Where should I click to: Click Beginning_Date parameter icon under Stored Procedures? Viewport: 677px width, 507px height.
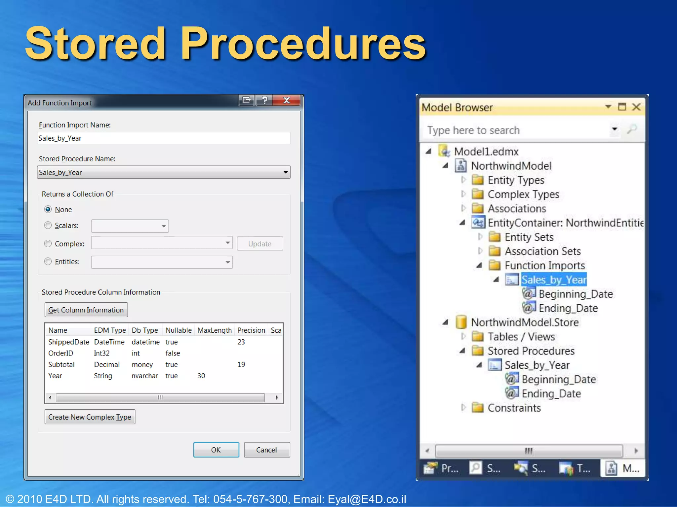512,379
